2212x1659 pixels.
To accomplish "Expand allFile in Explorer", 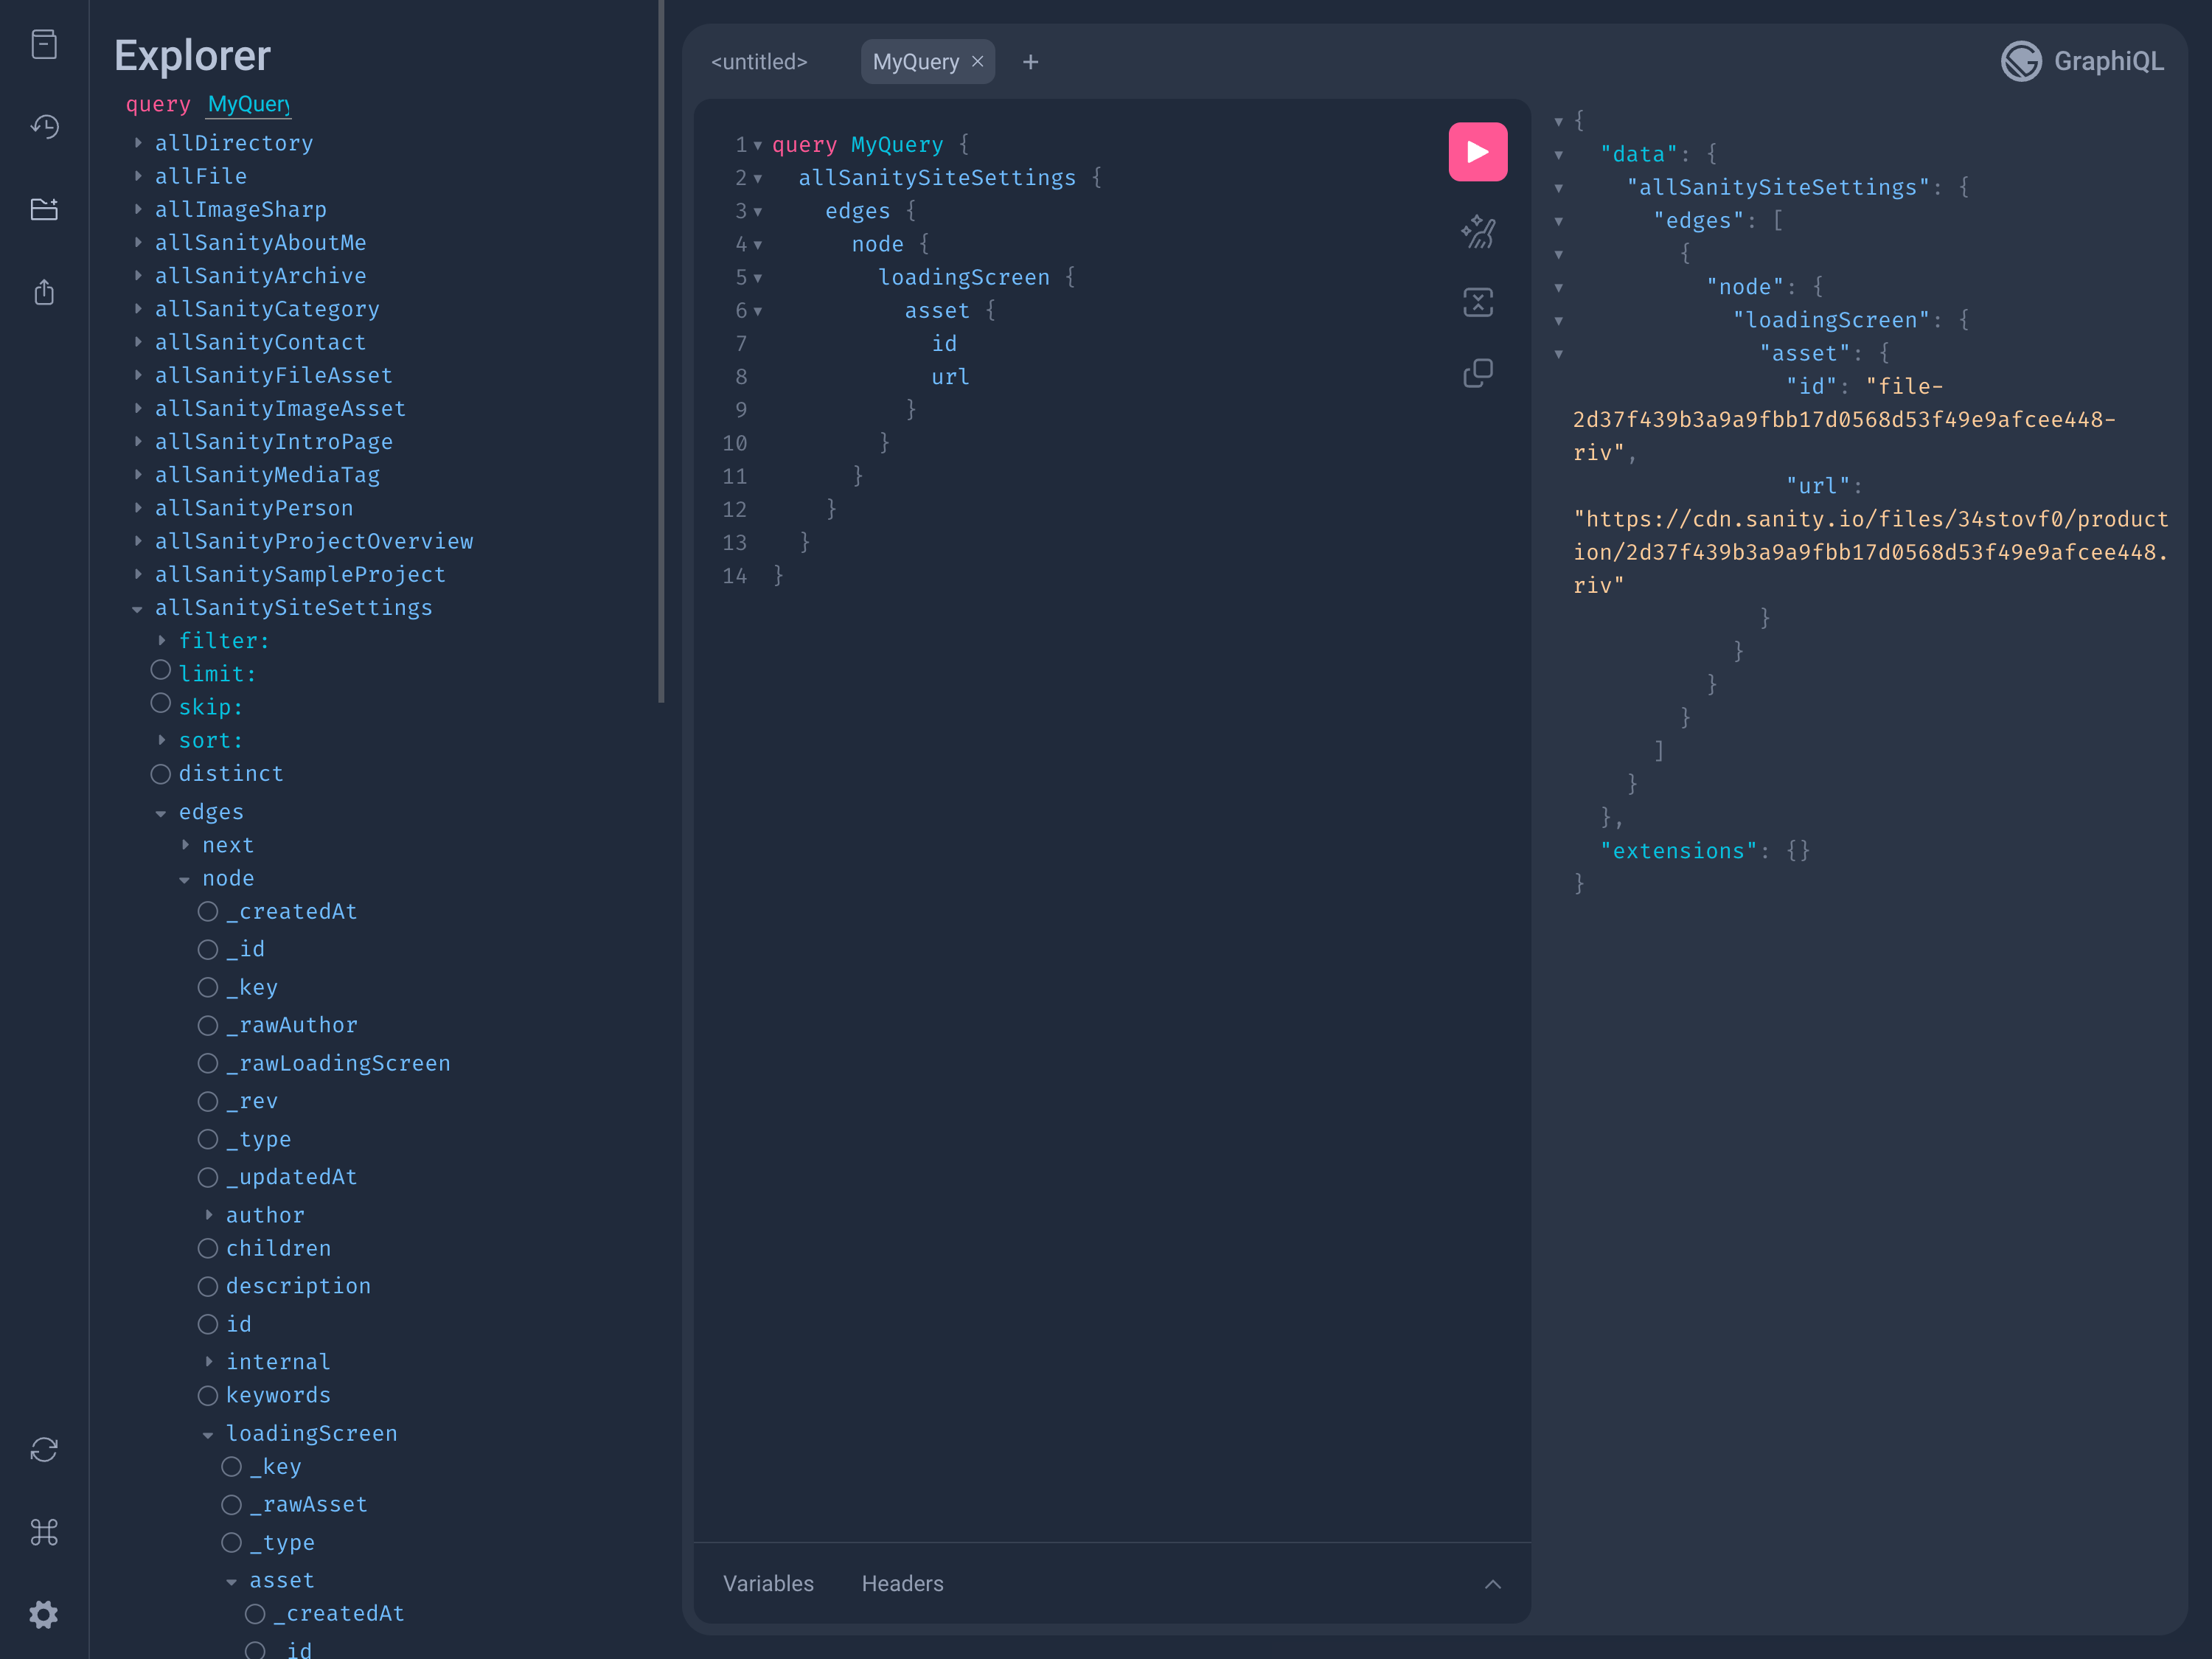I will [138, 176].
